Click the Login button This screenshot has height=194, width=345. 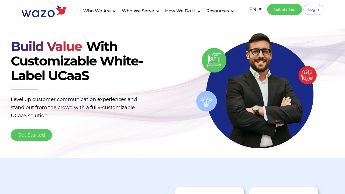[x=313, y=9]
